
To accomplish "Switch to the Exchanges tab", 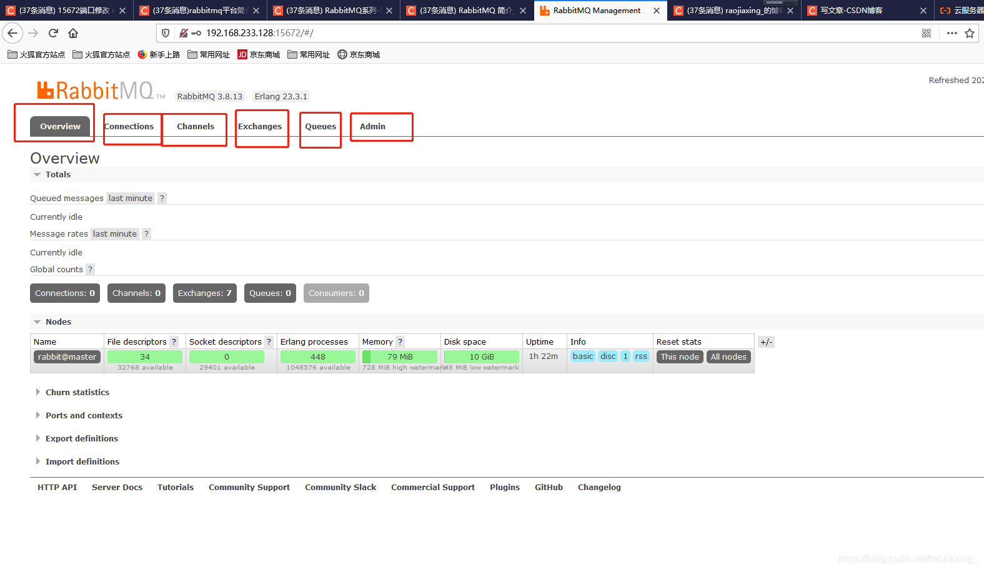I will tap(260, 126).
